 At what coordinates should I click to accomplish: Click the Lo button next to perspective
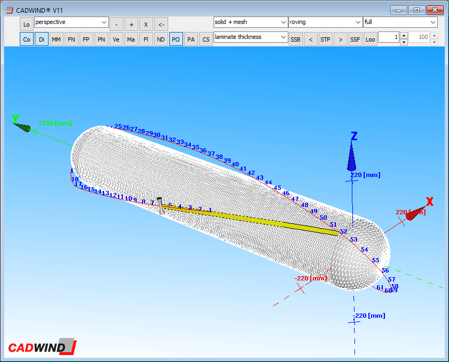27,24
